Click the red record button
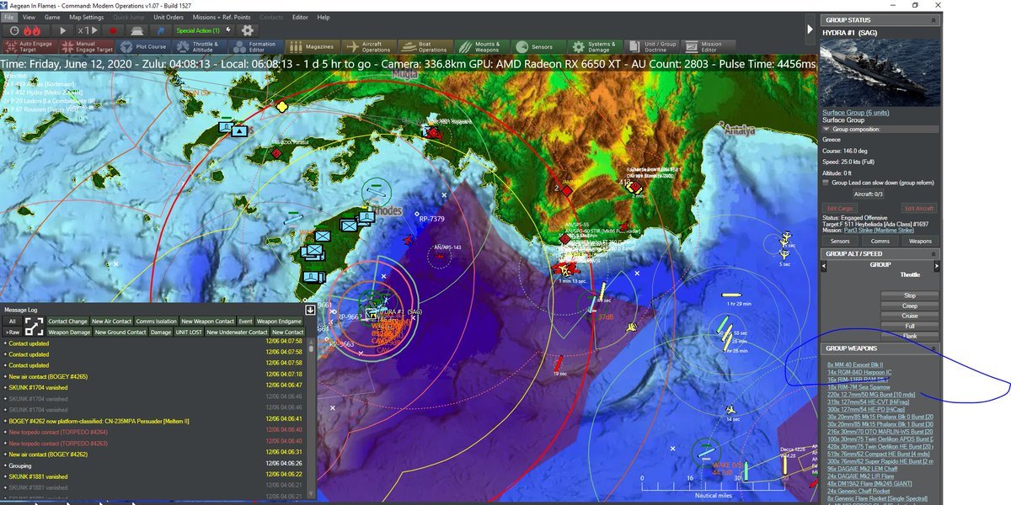This screenshot has height=505, width=1011. (113, 30)
